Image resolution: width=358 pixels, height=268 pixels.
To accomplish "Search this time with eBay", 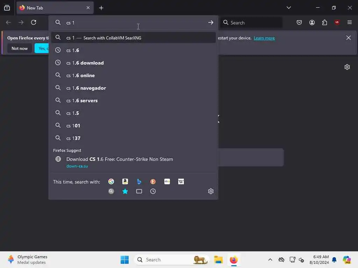I will (x=167, y=181).
